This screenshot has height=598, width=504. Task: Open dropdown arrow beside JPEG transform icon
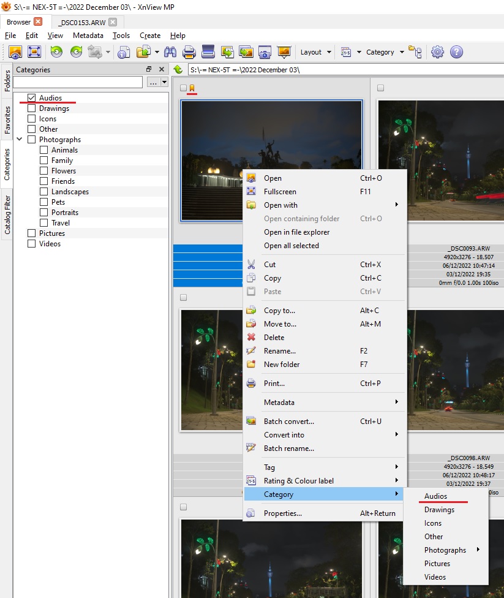pos(108,52)
